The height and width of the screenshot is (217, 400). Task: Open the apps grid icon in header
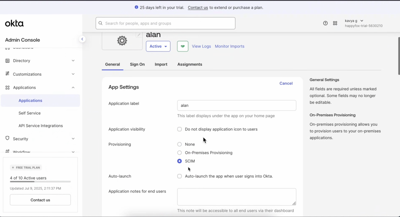point(335,23)
